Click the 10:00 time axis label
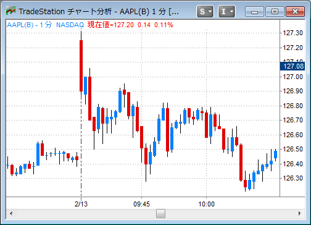This screenshot has height=225, width=311. 206,204
